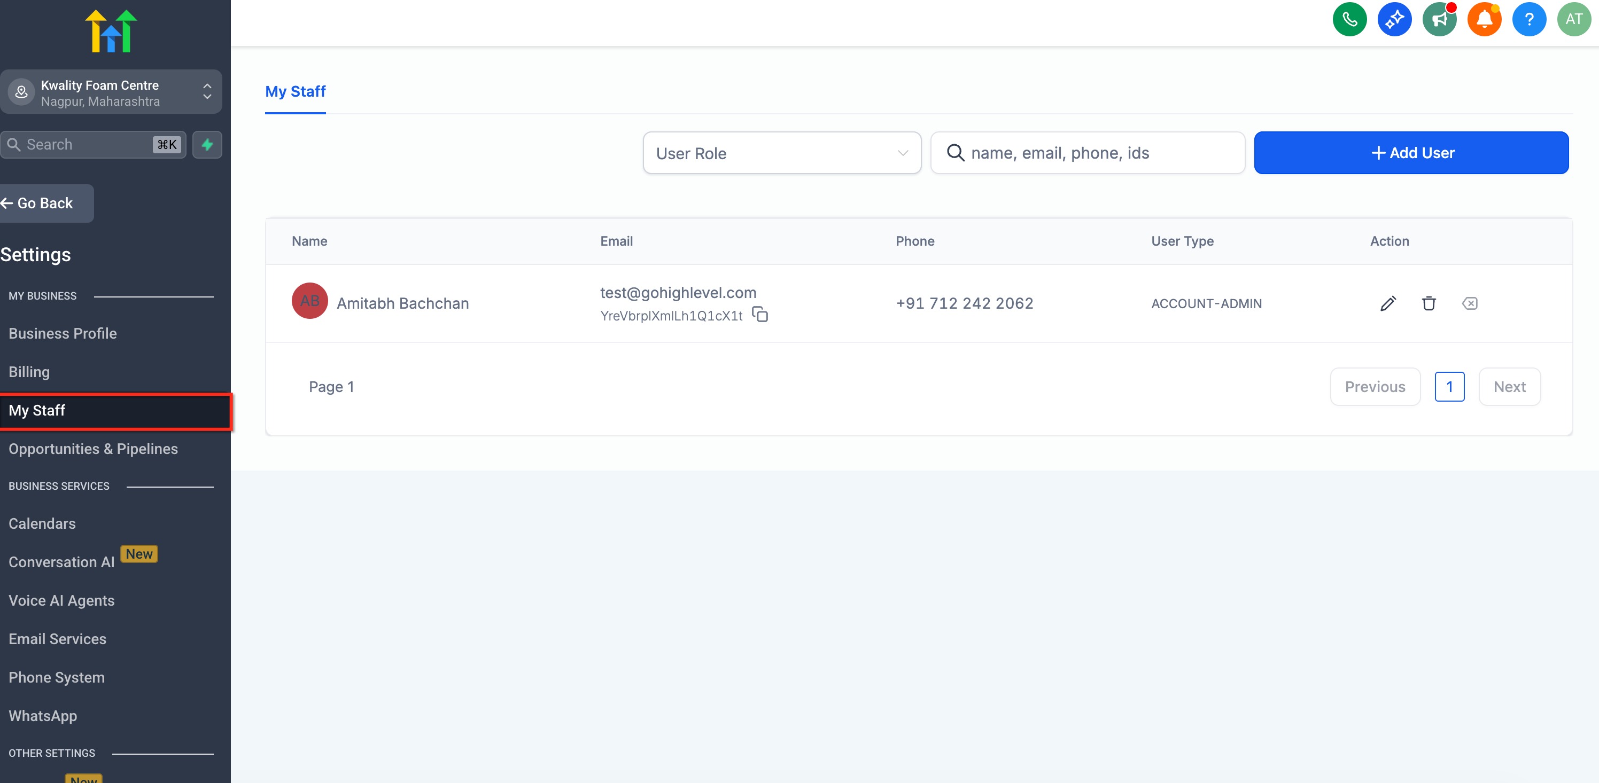
Task: Click the help question mark icon
Action: (x=1529, y=20)
